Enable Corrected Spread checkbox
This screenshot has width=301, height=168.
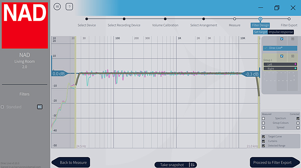pos(298,127)
